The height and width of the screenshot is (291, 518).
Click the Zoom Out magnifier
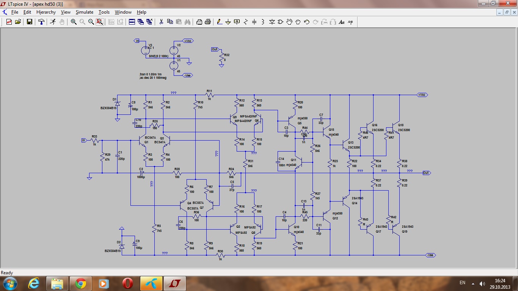pyautogui.click(x=91, y=22)
